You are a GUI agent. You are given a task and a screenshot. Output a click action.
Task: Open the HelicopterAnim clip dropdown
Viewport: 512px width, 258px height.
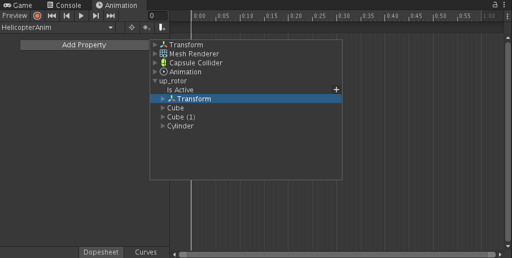(x=58, y=28)
